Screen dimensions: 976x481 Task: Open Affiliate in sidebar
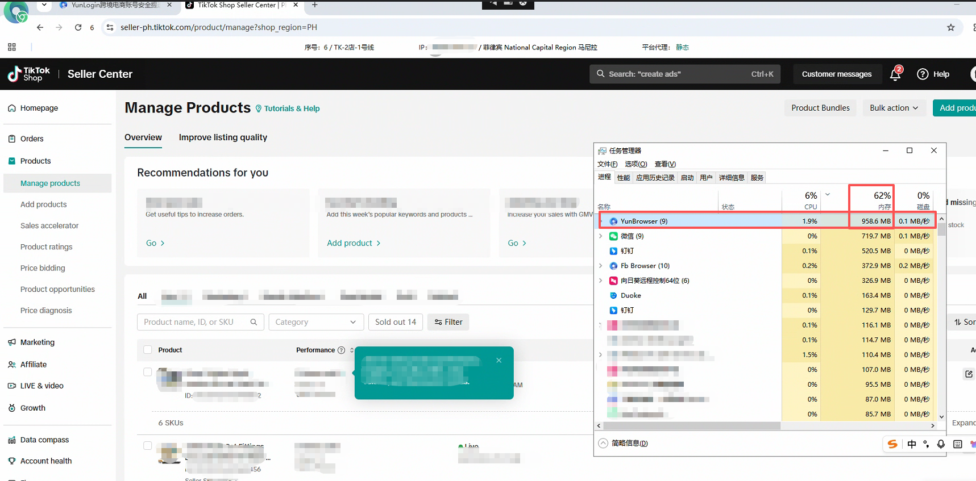pos(34,365)
